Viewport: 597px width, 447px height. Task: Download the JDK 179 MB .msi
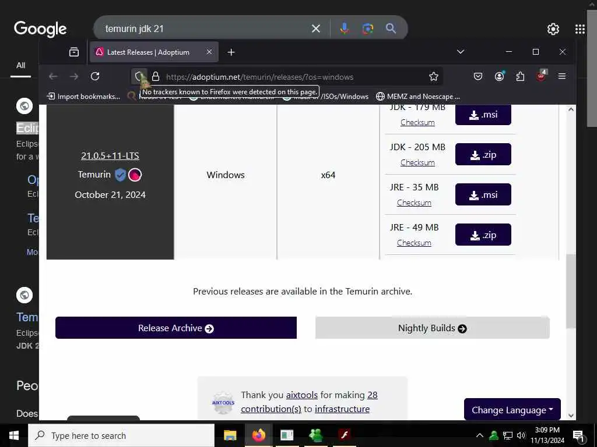(x=483, y=115)
